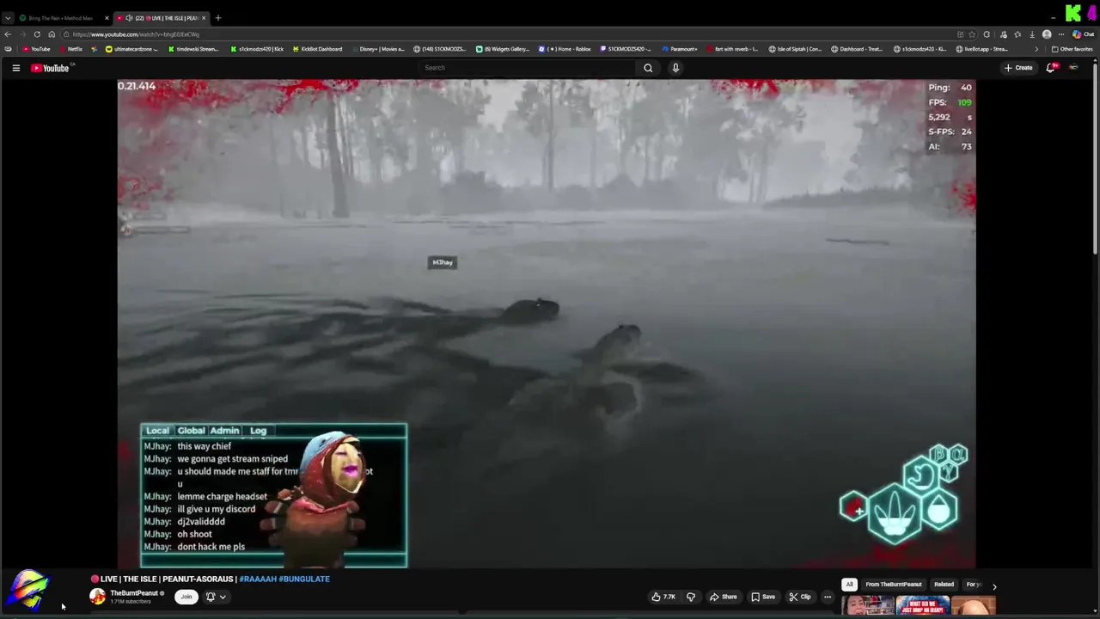Expand the favorites bar overflow chevron
Viewport: 1100px width, 619px height.
pos(1036,49)
